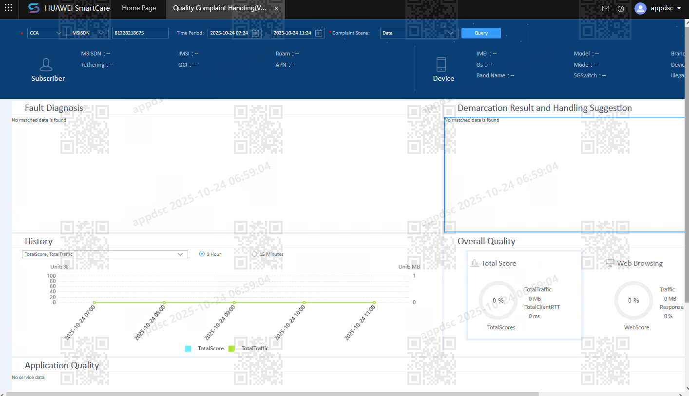Switch to the Home Page tab

[x=139, y=8]
